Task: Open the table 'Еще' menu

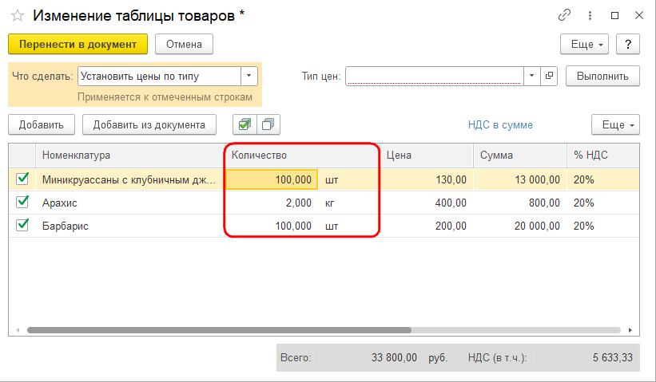Action: pos(615,124)
